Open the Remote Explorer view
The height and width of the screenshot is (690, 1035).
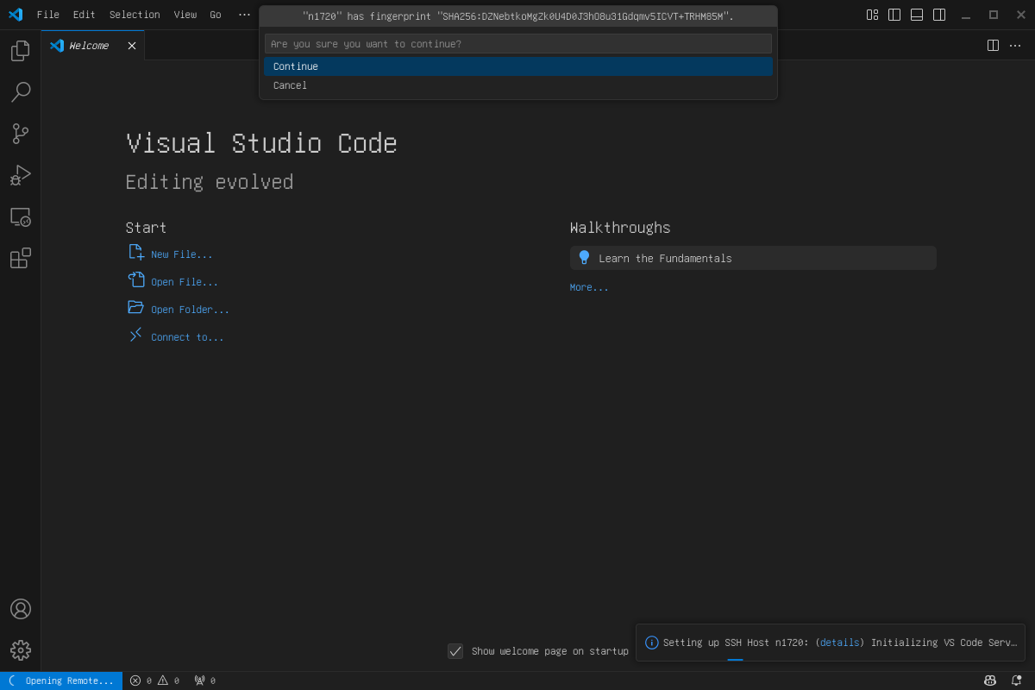[21, 217]
